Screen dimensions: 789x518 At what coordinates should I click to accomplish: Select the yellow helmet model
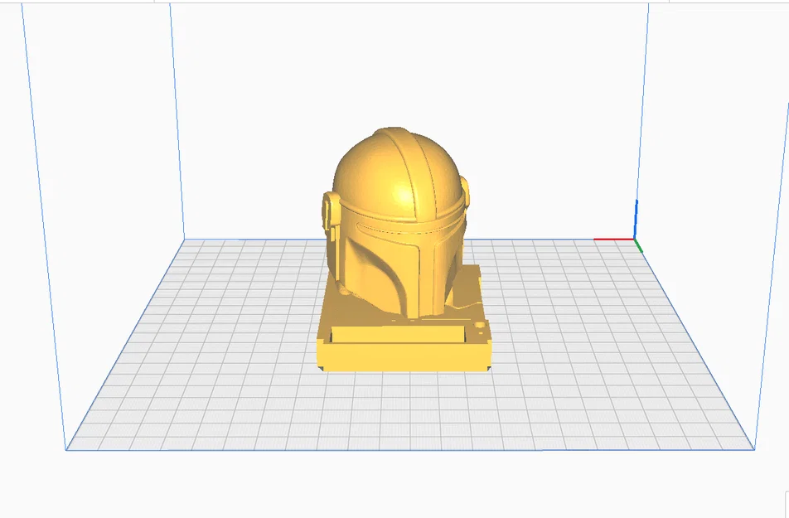coord(398,221)
